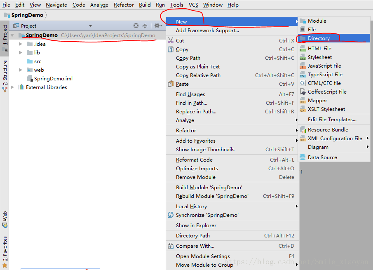The height and width of the screenshot is (270, 373).
Task: Click Optimize Imports entry
Action: click(x=232, y=169)
